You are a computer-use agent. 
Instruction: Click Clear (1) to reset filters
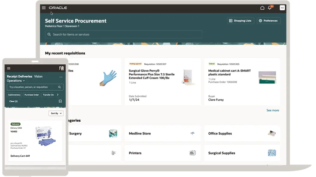[13, 101]
